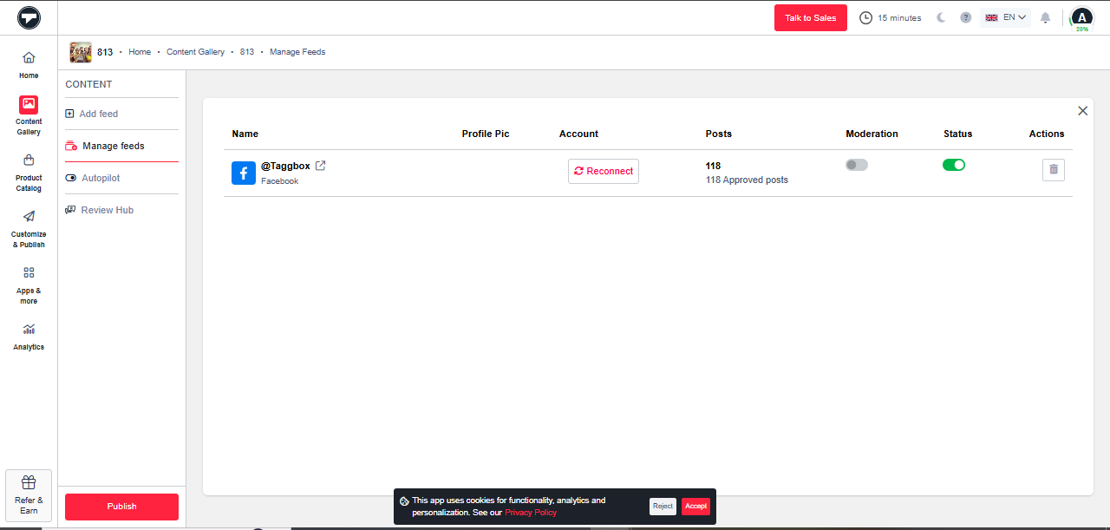Enable Moderation for Taggbox feed
Viewport: 1110px width, 530px height.
[856, 165]
